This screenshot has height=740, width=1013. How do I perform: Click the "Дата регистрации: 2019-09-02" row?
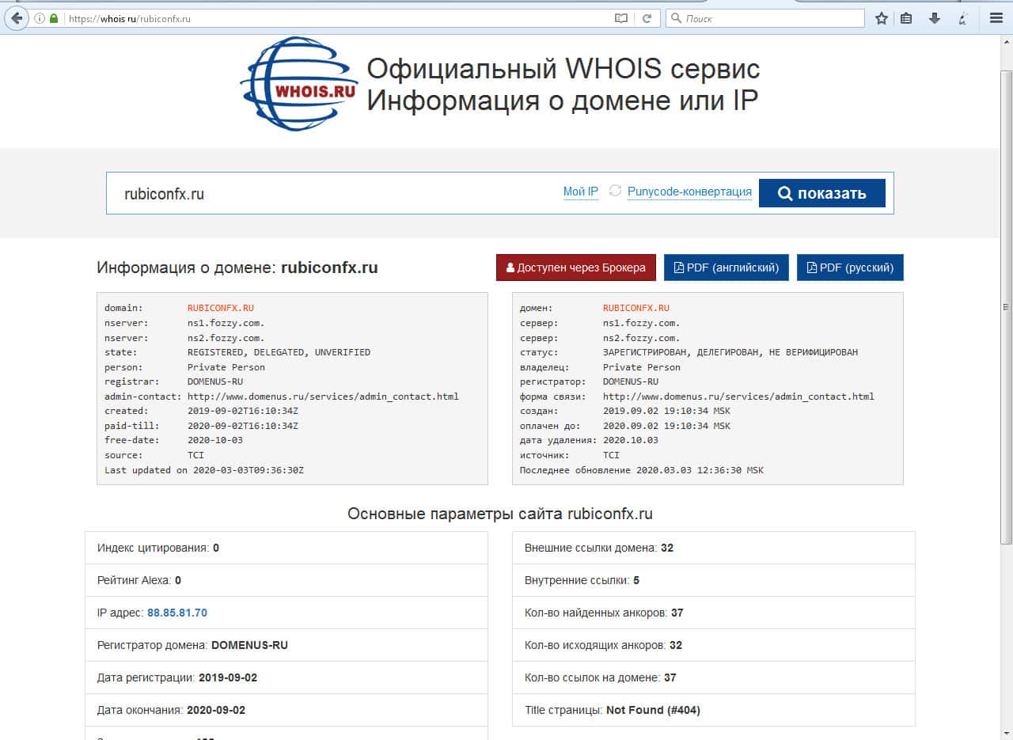pyautogui.click(x=286, y=677)
